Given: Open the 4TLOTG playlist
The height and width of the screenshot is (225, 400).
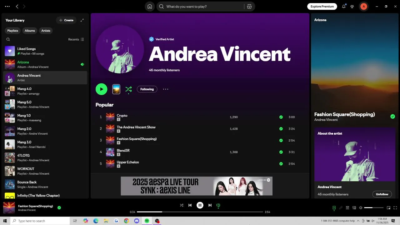Looking at the screenshot, I should point(45,157).
